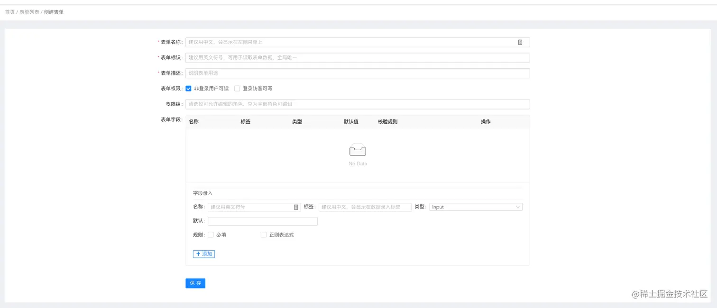The height and width of the screenshot is (308, 717).
Task: Enable the 必填 rule checkbox
Action: (211, 235)
